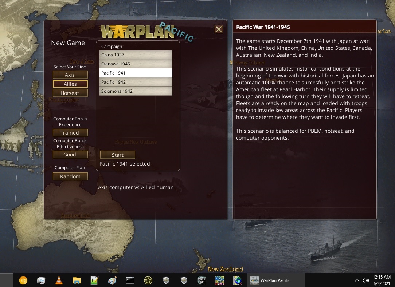This screenshot has width=395, height=287.
Task: Select the Axis side
Action: [70, 75]
